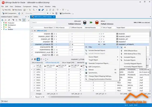The height and width of the screenshot is (107, 152).
Task: Click Database Explorer new connection plug icon
Action: (x=13, y=20)
